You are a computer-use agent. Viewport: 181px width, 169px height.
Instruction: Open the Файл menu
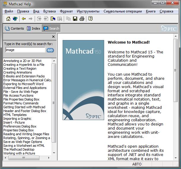coord(9,11)
